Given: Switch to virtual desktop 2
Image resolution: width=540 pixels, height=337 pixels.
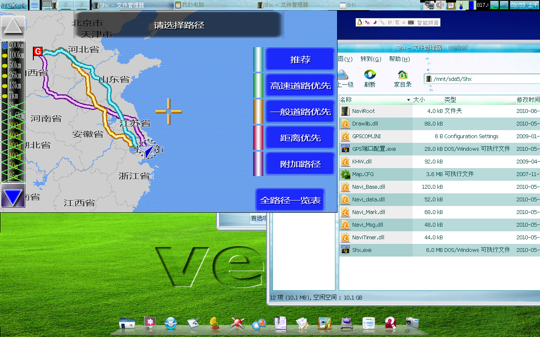Looking at the screenshot, I should tap(65, 5).
